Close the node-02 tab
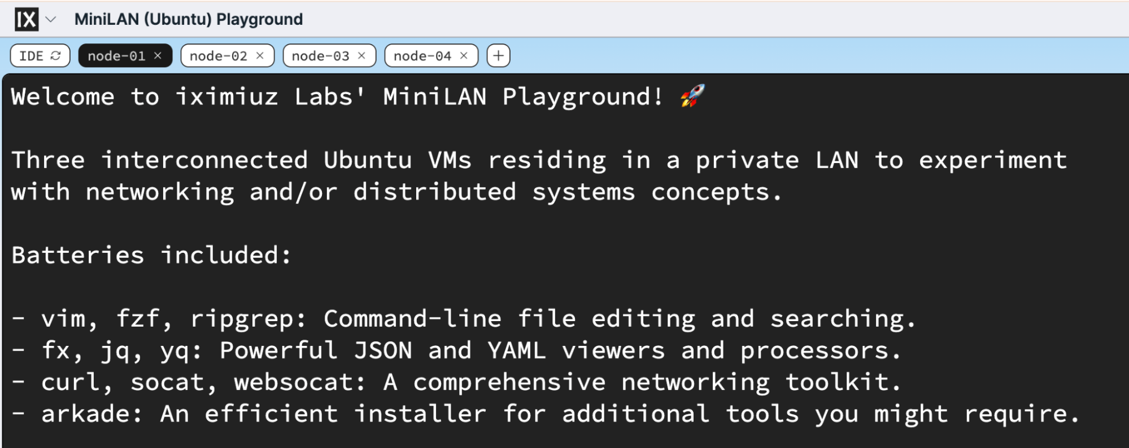 260,55
